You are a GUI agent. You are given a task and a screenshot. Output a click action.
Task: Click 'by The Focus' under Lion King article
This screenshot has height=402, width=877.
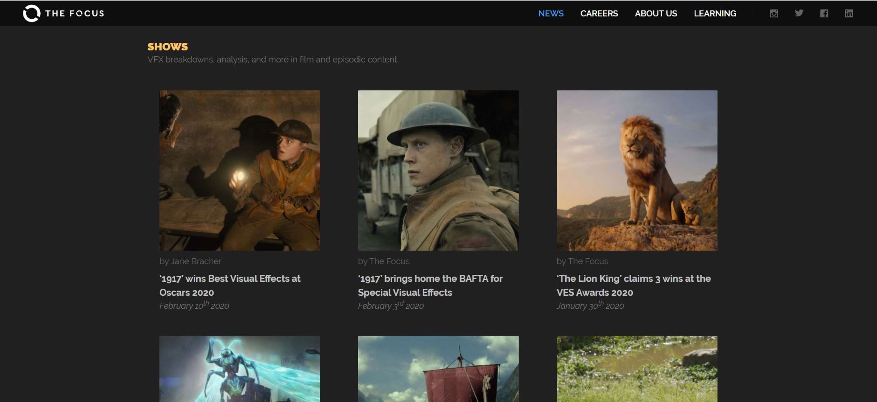[582, 261]
